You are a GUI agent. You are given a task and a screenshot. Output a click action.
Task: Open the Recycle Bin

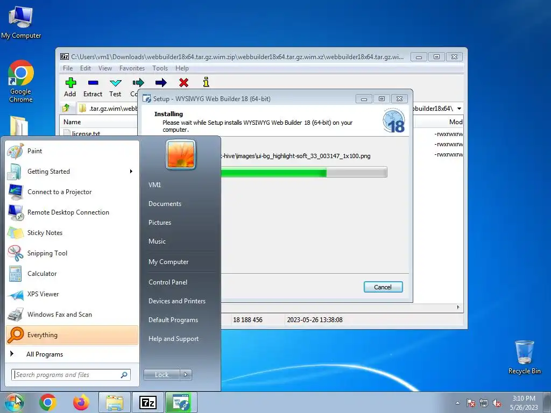point(524,357)
